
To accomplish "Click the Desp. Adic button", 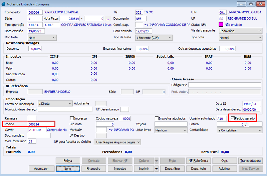I will coord(198,169).
